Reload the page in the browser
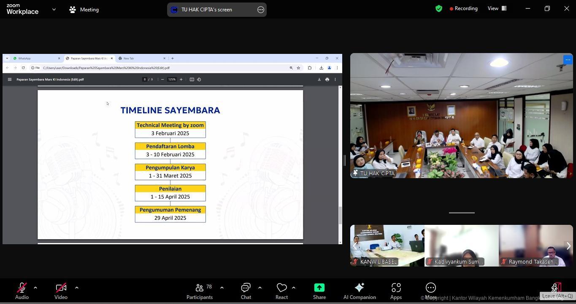The width and height of the screenshot is (576, 304). point(23,68)
